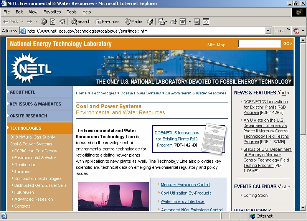The width and height of the screenshot is (307, 221).
Task: Click All link beside Events Calendar
Action: tap(284, 187)
